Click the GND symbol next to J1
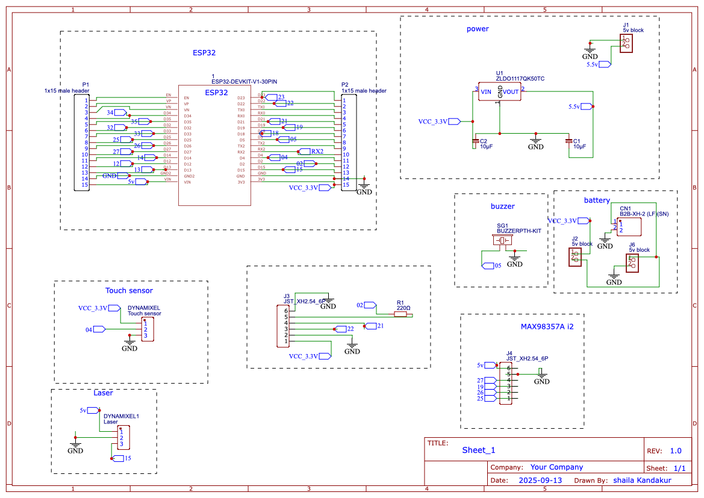This screenshot has width=704, height=498. coord(590,52)
